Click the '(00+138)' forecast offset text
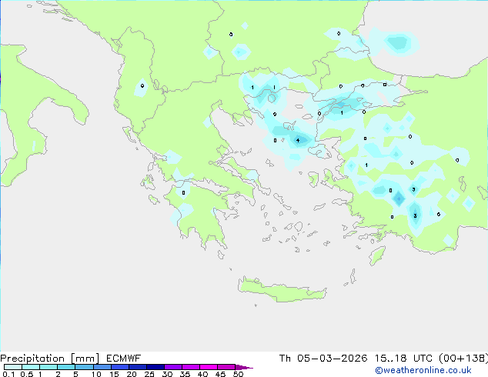 (463, 359)
